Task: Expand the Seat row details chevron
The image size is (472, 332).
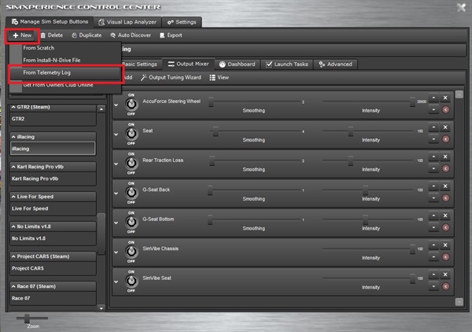Action: click(x=116, y=135)
